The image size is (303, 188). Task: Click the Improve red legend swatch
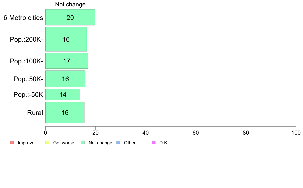pyautogui.click(x=12, y=143)
